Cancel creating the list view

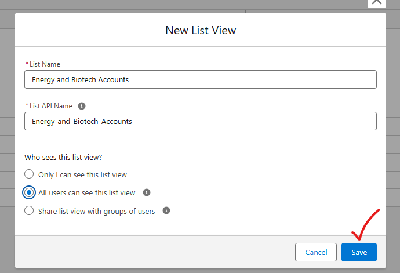(x=316, y=252)
